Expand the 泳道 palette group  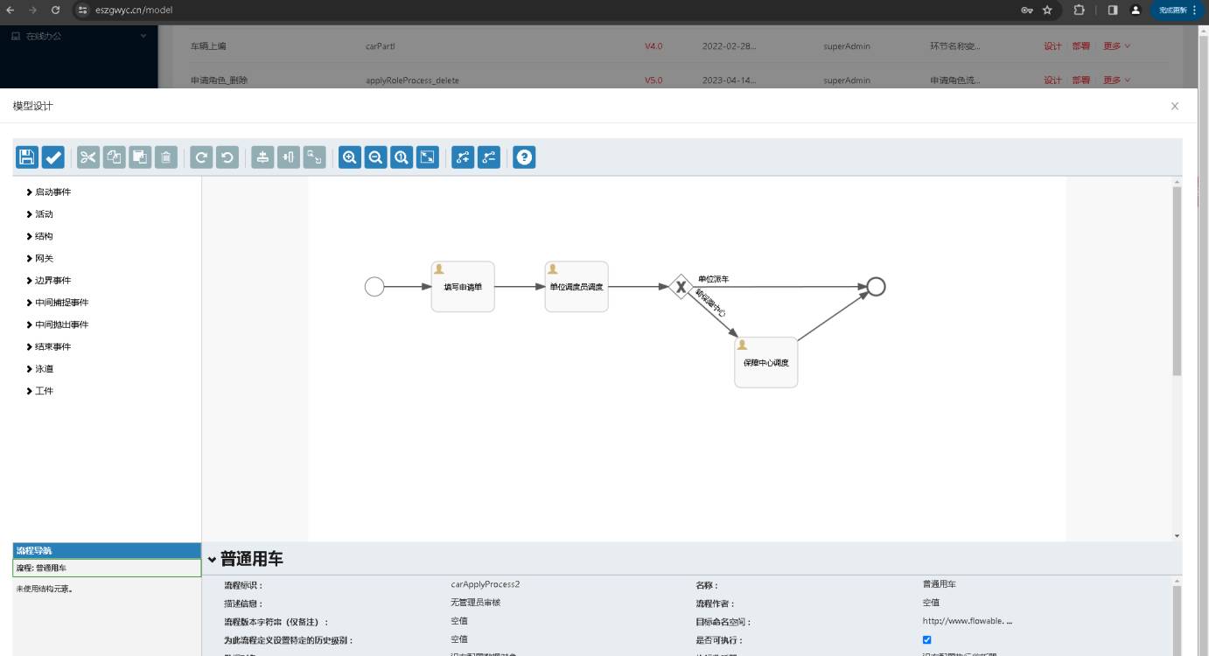tap(40, 369)
